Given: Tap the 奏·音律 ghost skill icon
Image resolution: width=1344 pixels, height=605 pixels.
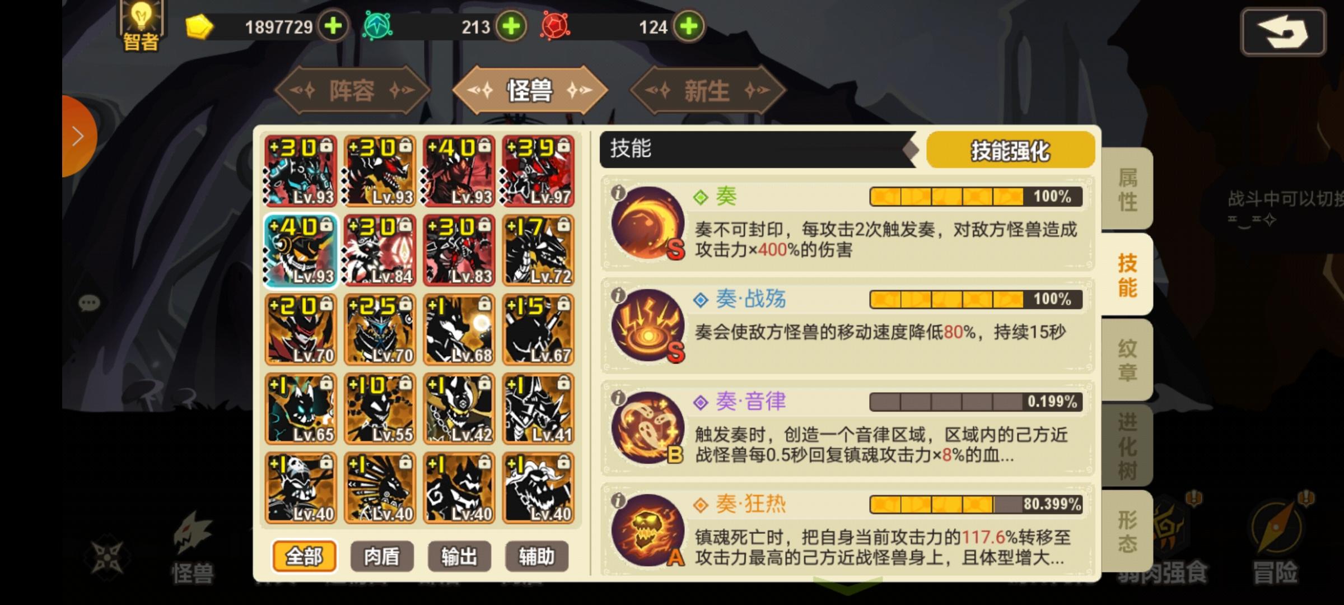Looking at the screenshot, I should (x=648, y=428).
